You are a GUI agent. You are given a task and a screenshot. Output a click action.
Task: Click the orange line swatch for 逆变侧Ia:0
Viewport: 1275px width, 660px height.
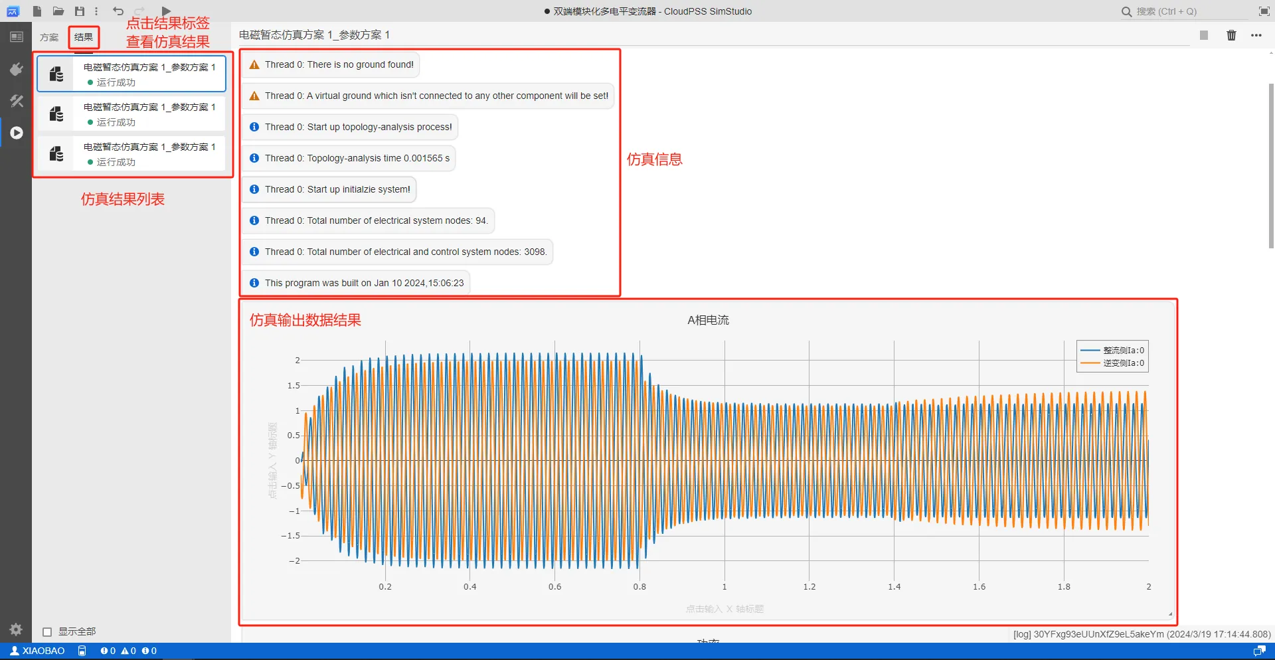click(x=1090, y=363)
